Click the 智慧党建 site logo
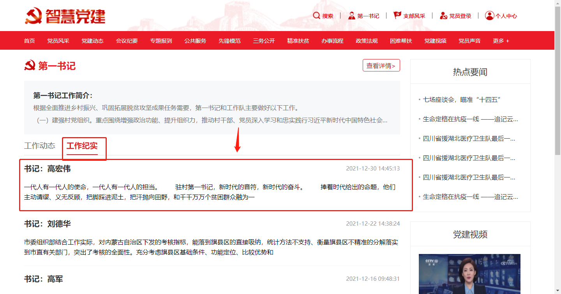 (65, 16)
